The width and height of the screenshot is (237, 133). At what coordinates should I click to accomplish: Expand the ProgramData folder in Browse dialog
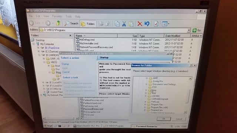(145, 110)
